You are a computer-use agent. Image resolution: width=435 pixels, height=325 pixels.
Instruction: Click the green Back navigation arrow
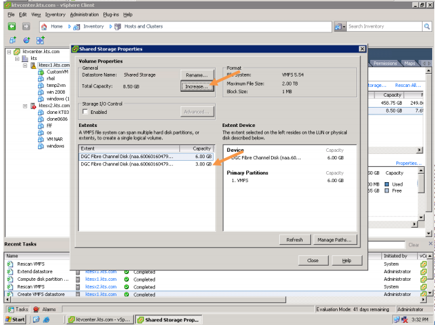click(12, 26)
